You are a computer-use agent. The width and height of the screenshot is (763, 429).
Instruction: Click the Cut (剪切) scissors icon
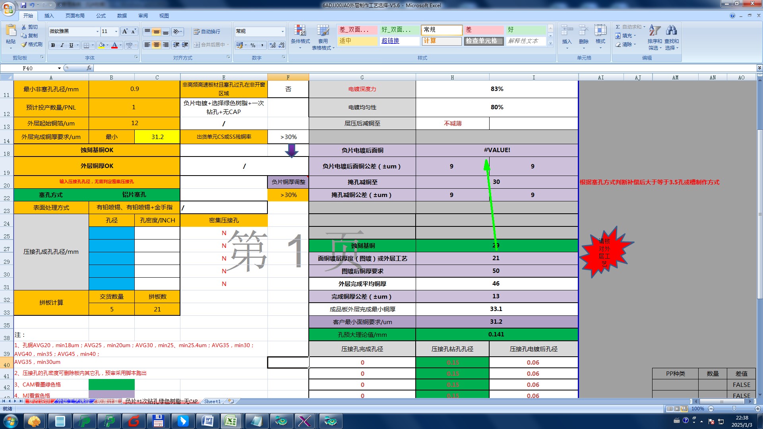(24, 27)
